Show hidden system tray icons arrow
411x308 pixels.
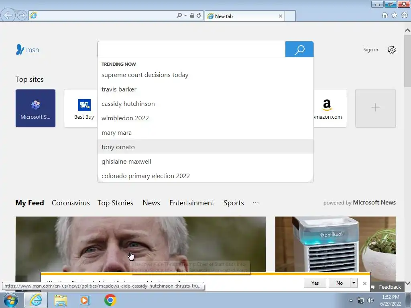[351, 300]
